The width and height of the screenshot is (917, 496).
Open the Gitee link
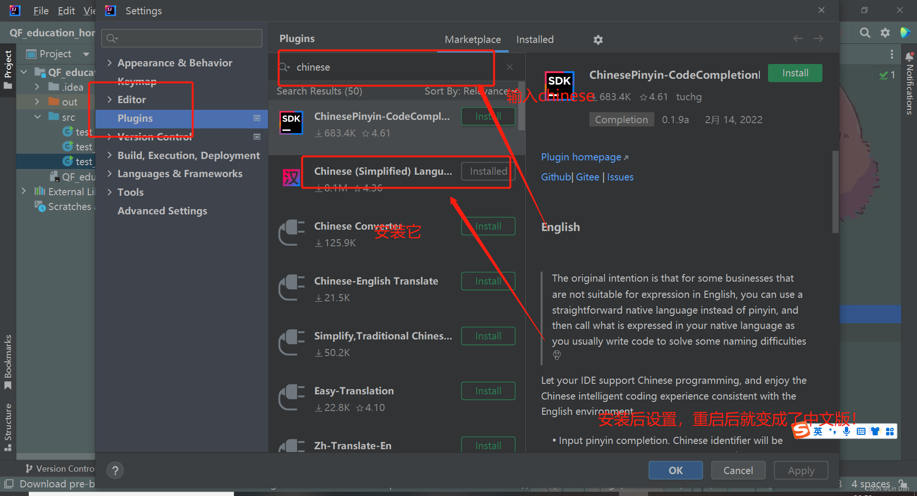coord(587,177)
